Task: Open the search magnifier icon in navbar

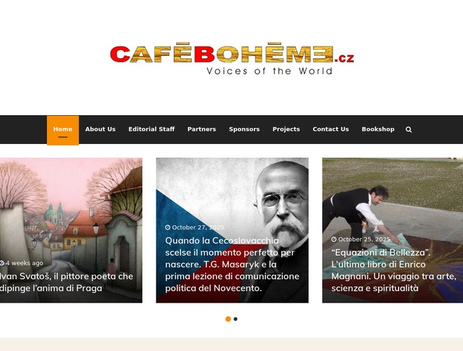Action: pyautogui.click(x=409, y=129)
